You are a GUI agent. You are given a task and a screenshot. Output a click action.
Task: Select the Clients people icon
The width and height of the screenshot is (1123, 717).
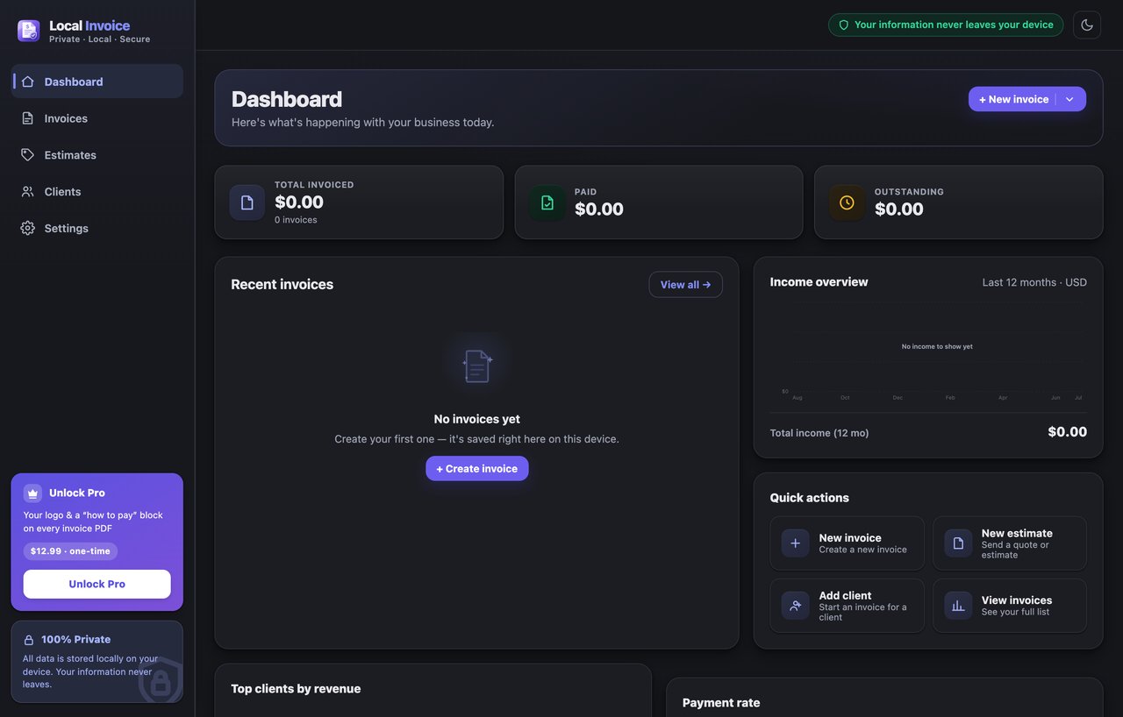28,191
